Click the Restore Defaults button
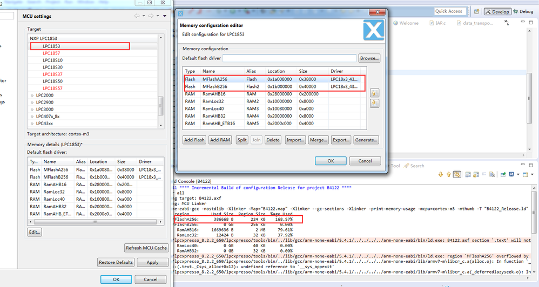This screenshot has height=287, width=539. (x=116, y=262)
